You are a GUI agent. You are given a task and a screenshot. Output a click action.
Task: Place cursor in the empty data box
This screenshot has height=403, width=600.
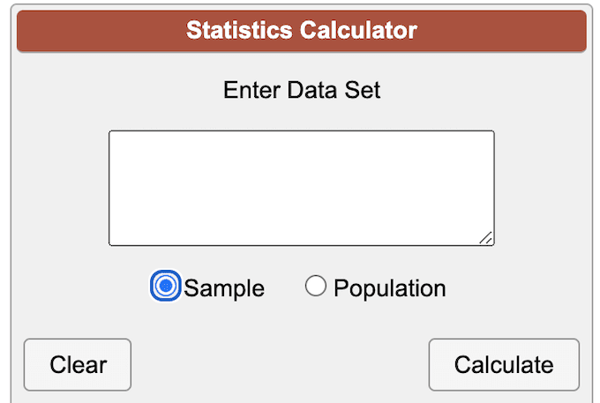tap(302, 188)
